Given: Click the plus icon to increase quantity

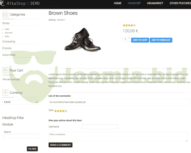Looking at the screenshot, I should tap(129, 38).
